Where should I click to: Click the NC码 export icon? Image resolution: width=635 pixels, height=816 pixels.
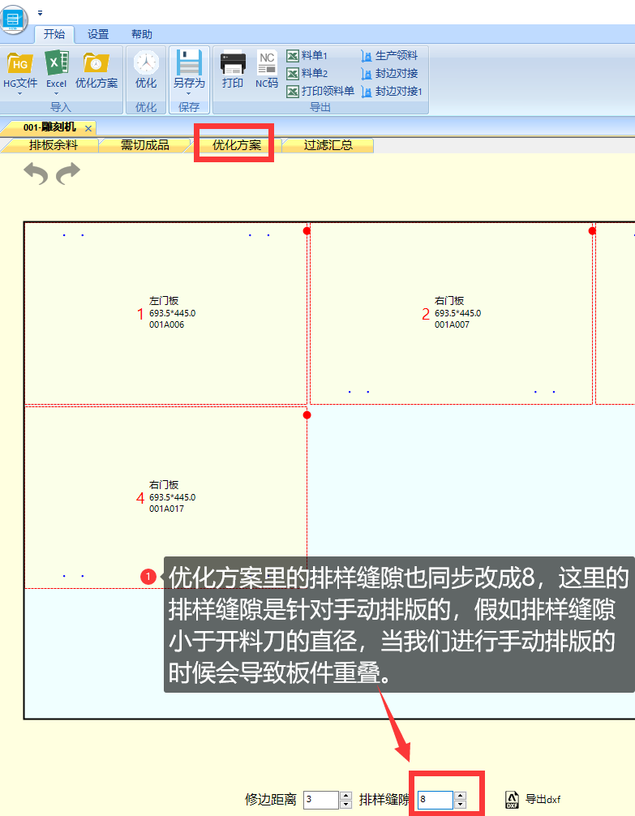click(267, 63)
